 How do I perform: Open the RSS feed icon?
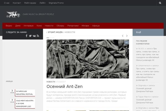point(38,36)
